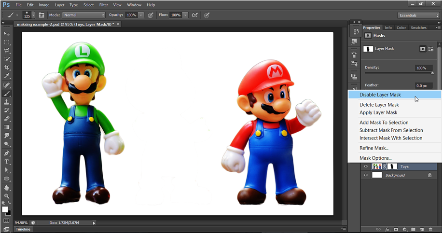This screenshot has width=443, height=234.
Task: Toggle the layer-mask link on Toys layer
Action: 384,166
